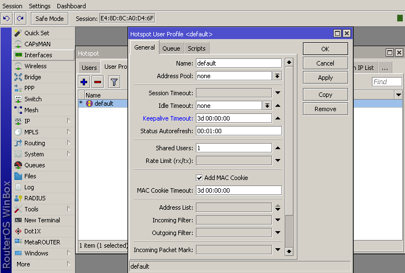Click the Name input field

click(x=238, y=63)
